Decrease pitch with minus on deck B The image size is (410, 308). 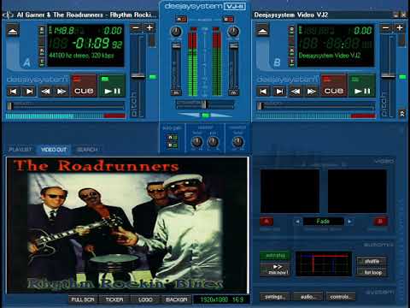pos(386,28)
